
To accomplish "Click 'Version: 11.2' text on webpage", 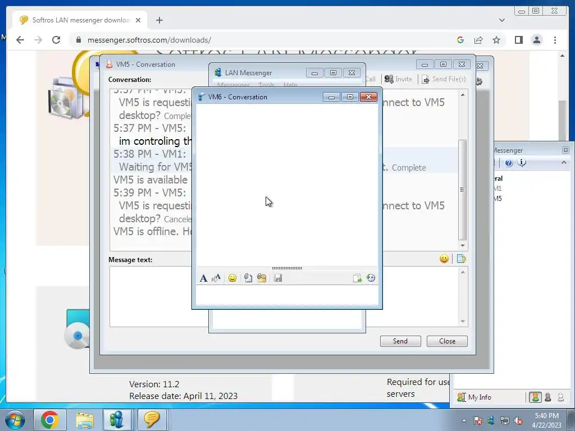I will (154, 384).
